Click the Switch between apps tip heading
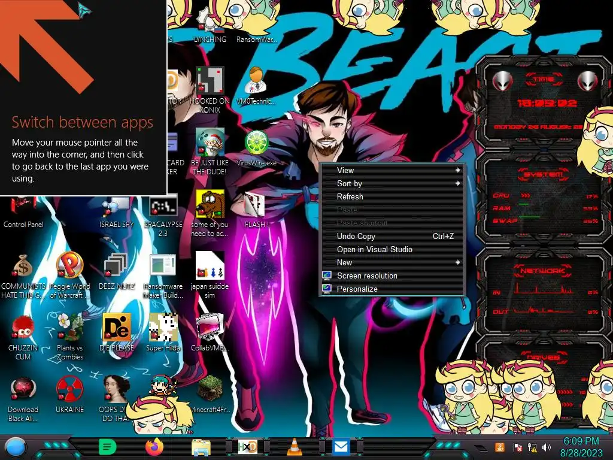Image resolution: width=613 pixels, height=460 pixels. (x=83, y=122)
